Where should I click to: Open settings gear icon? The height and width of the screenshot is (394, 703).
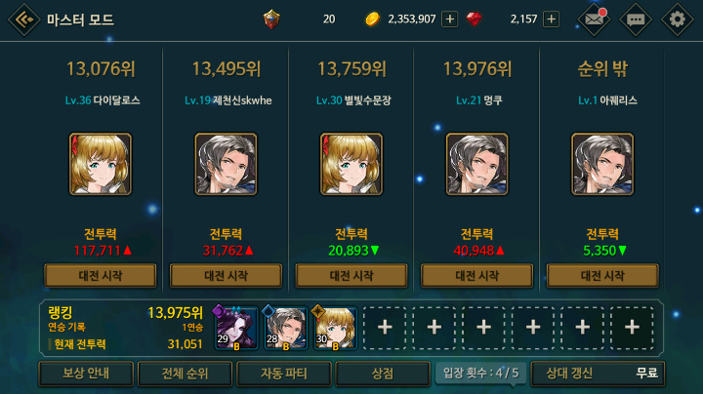click(x=677, y=20)
